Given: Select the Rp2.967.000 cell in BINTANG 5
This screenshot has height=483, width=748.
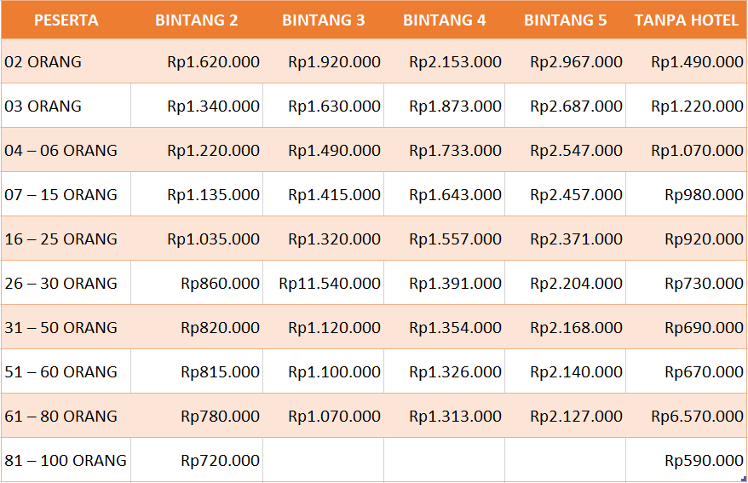Looking at the screenshot, I should tap(576, 61).
